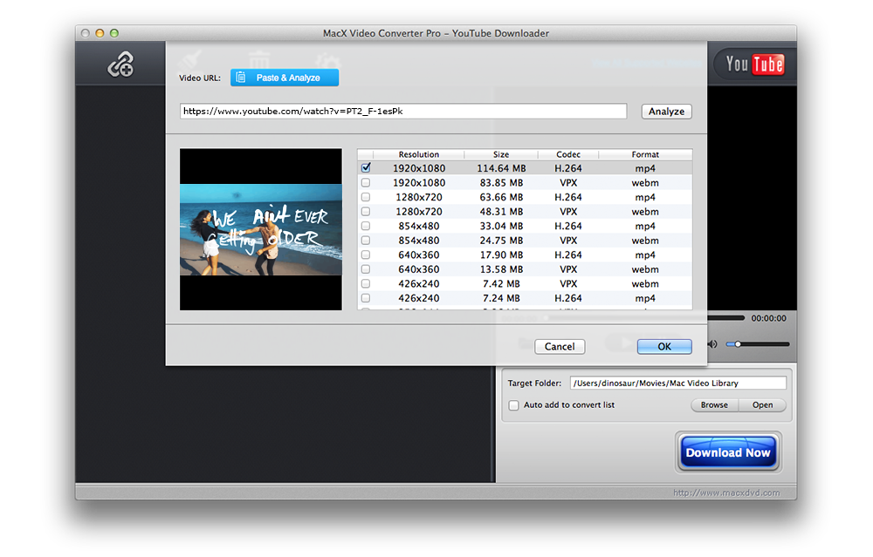The image size is (873, 557).
Task: Select the 17.90 MB size cell
Action: click(x=501, y=255)
